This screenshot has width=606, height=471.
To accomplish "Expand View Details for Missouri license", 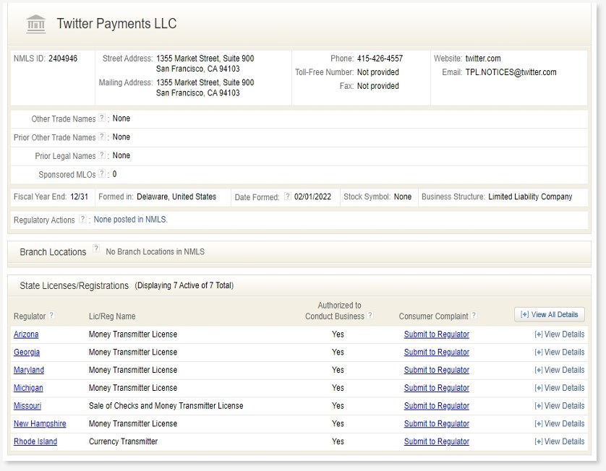I will (x=559, y=406).
